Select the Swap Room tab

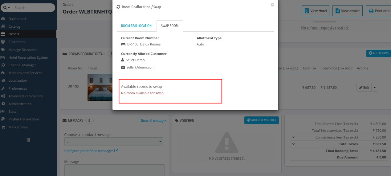pyautogui.click(x=170, y=26)
